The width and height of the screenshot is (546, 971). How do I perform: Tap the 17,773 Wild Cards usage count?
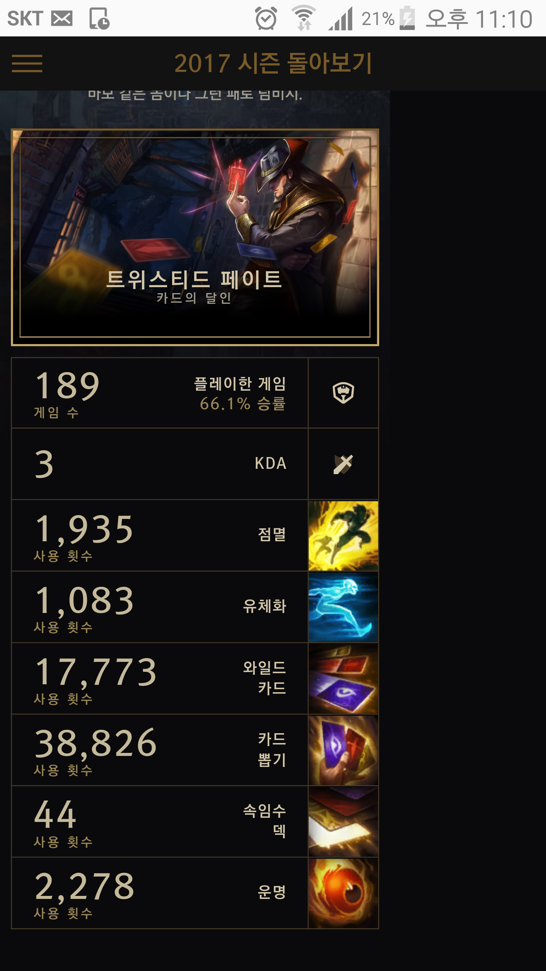click(x=95, y=672)
